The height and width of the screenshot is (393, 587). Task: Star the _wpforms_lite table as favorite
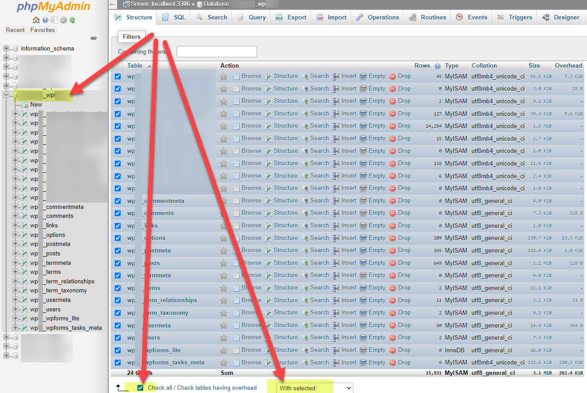[224, 350]
